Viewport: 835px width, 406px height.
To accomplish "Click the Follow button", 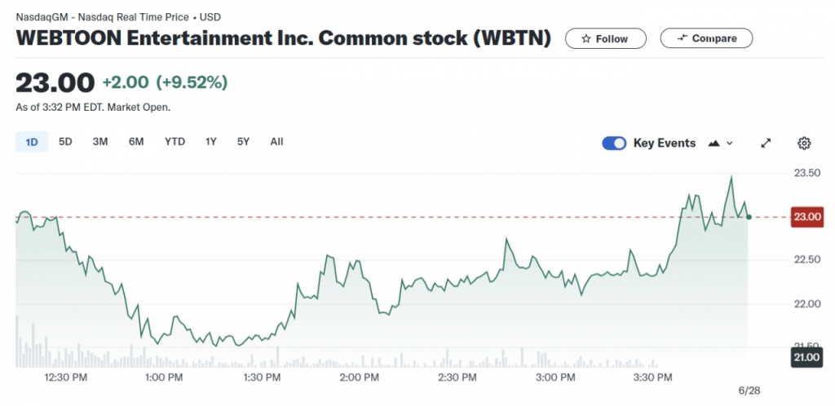I will (605, 39).
